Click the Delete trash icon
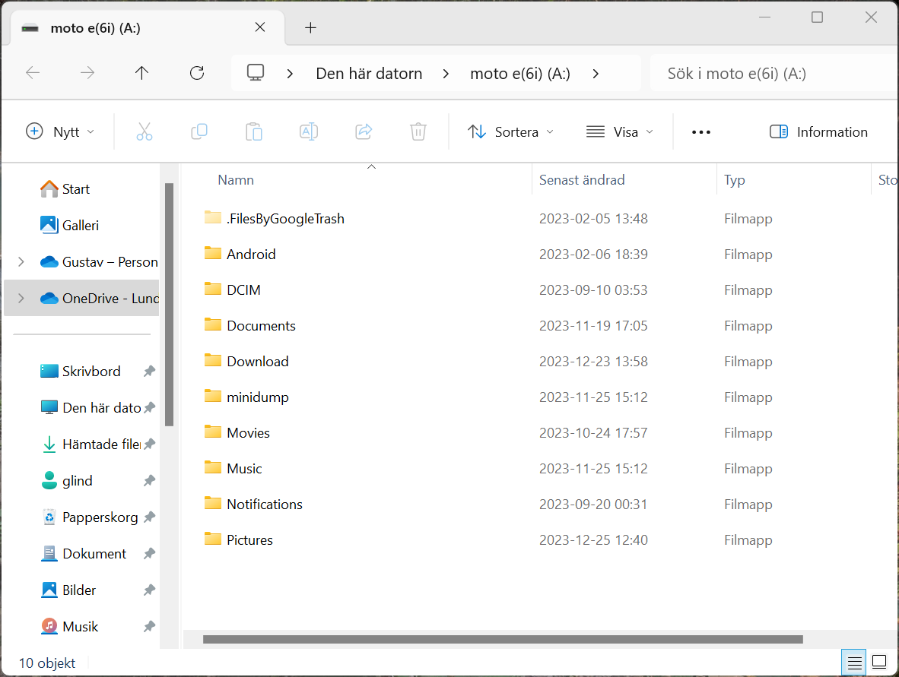The width and height of the screenshot is (899, 677). pyautogui.click(x=418, y=131)
